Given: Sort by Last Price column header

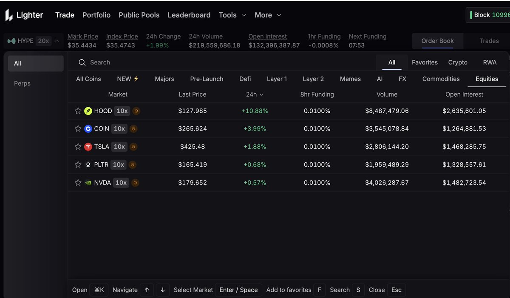Looking at the screenshot, I should click(193, 95).
